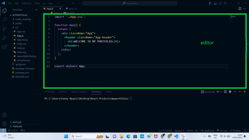This screenshot has width=249, height=140.
Task: Open the View menu
Action: coord(37,3)
